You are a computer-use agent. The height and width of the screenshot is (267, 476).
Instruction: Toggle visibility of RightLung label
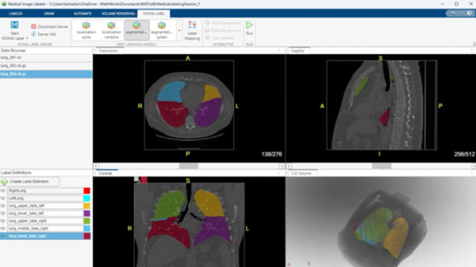(3, 191)
